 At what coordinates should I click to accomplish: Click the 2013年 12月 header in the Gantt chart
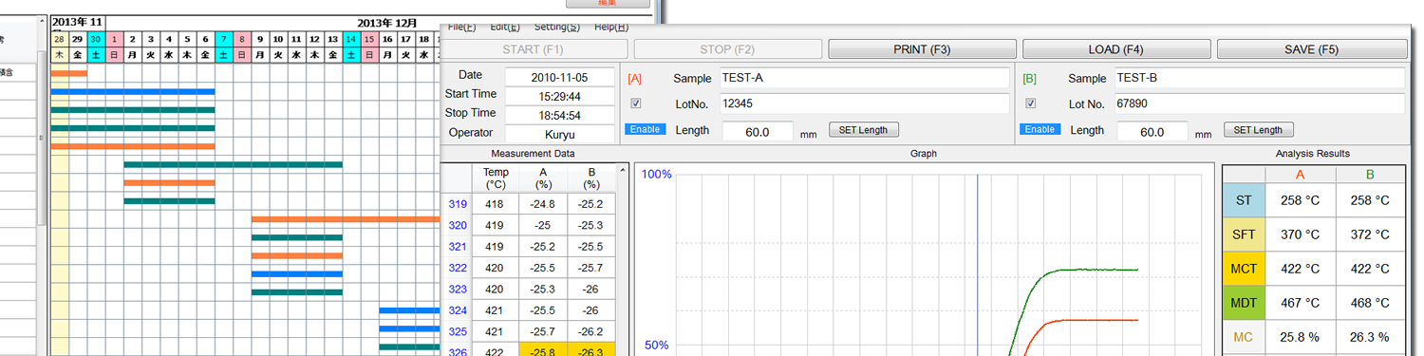click(386, 22)
